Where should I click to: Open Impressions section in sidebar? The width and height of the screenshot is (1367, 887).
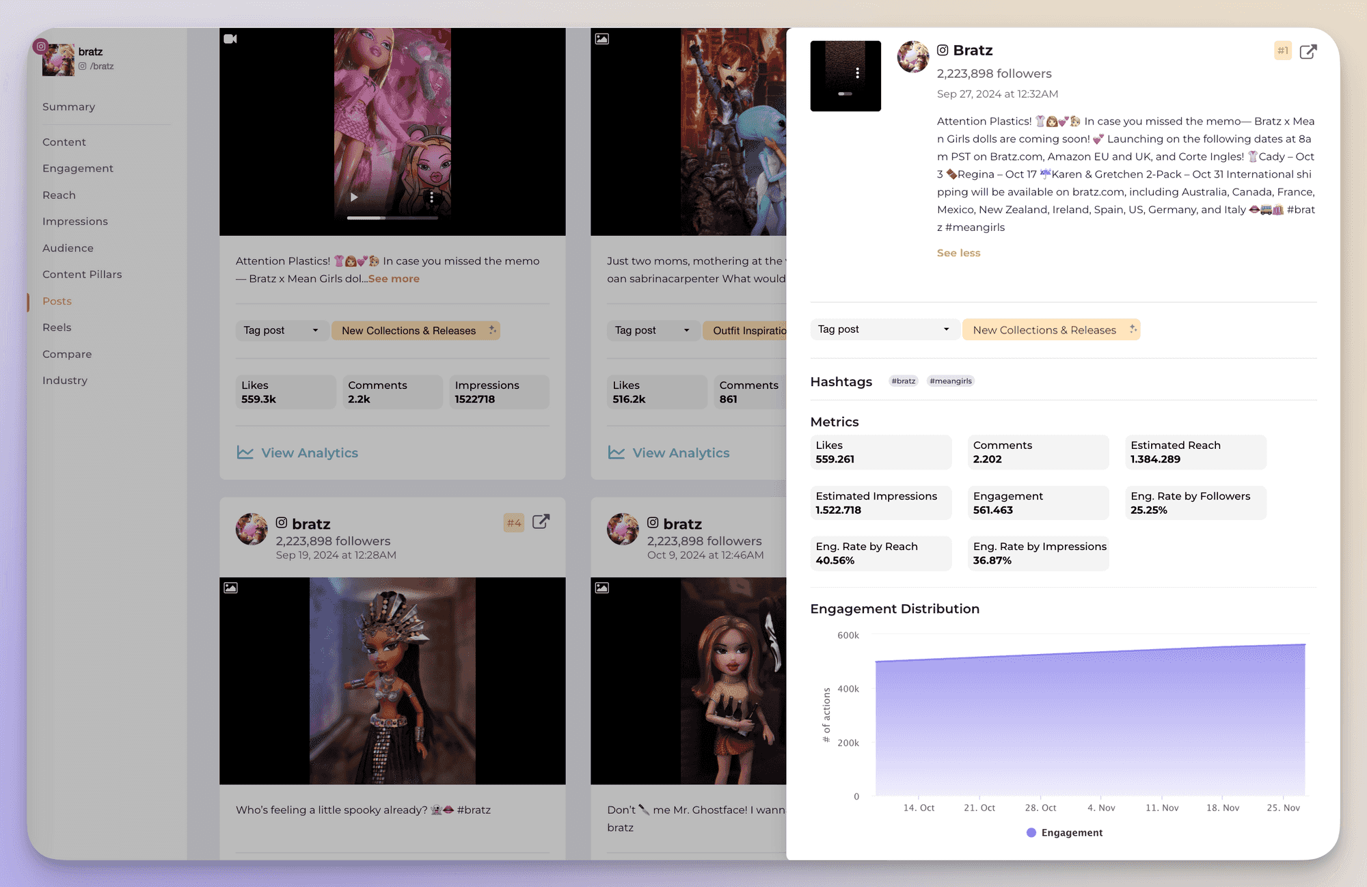[x=75, y=221]
